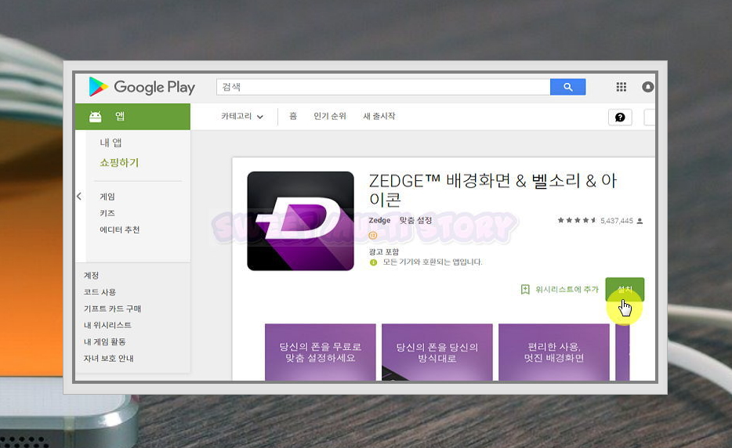Select 쇼핑하기 in sidebar
The height and width of the screenshot is (448, 732).
pyautogui.click(x=119, y=162)
